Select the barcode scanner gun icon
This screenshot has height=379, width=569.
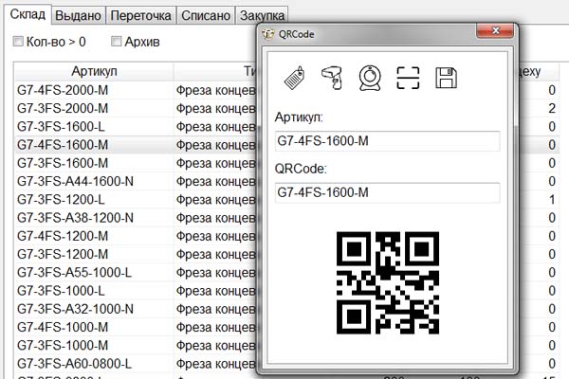332,78
